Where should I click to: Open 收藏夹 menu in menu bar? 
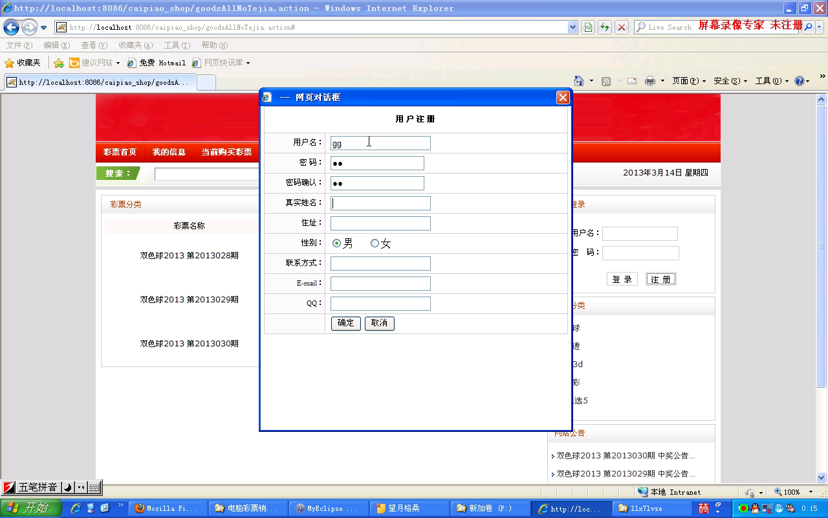tap(135, 45)
